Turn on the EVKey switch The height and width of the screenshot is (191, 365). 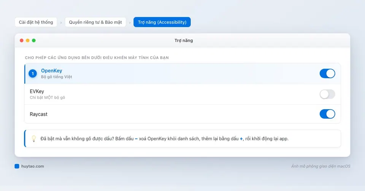coord(327,94)
